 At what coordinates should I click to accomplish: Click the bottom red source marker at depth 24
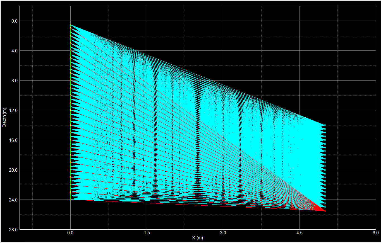70,200
